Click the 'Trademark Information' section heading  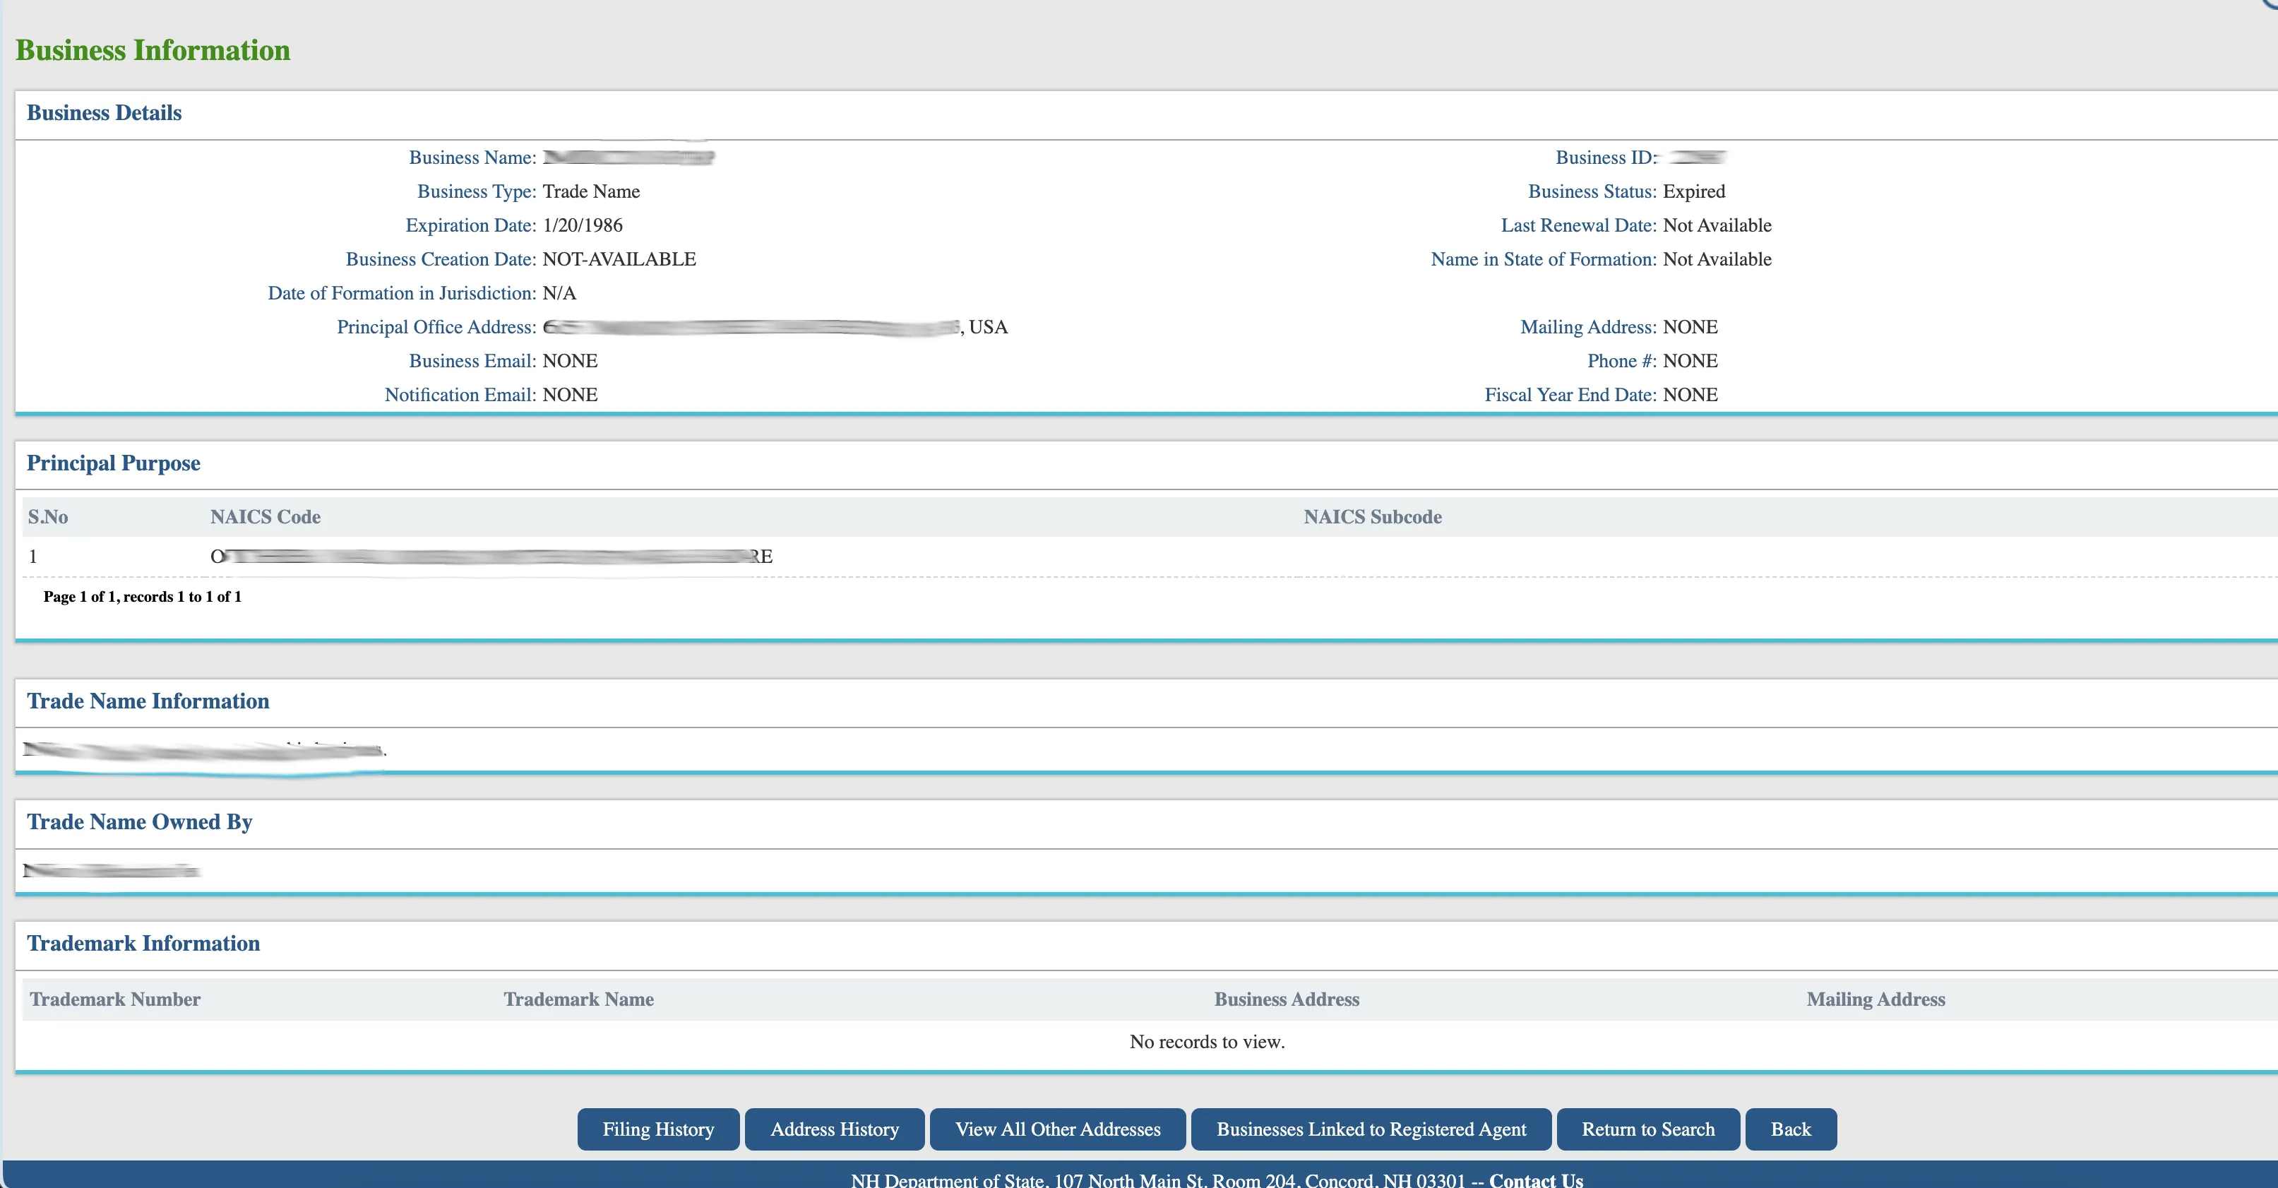coord(143,943)
